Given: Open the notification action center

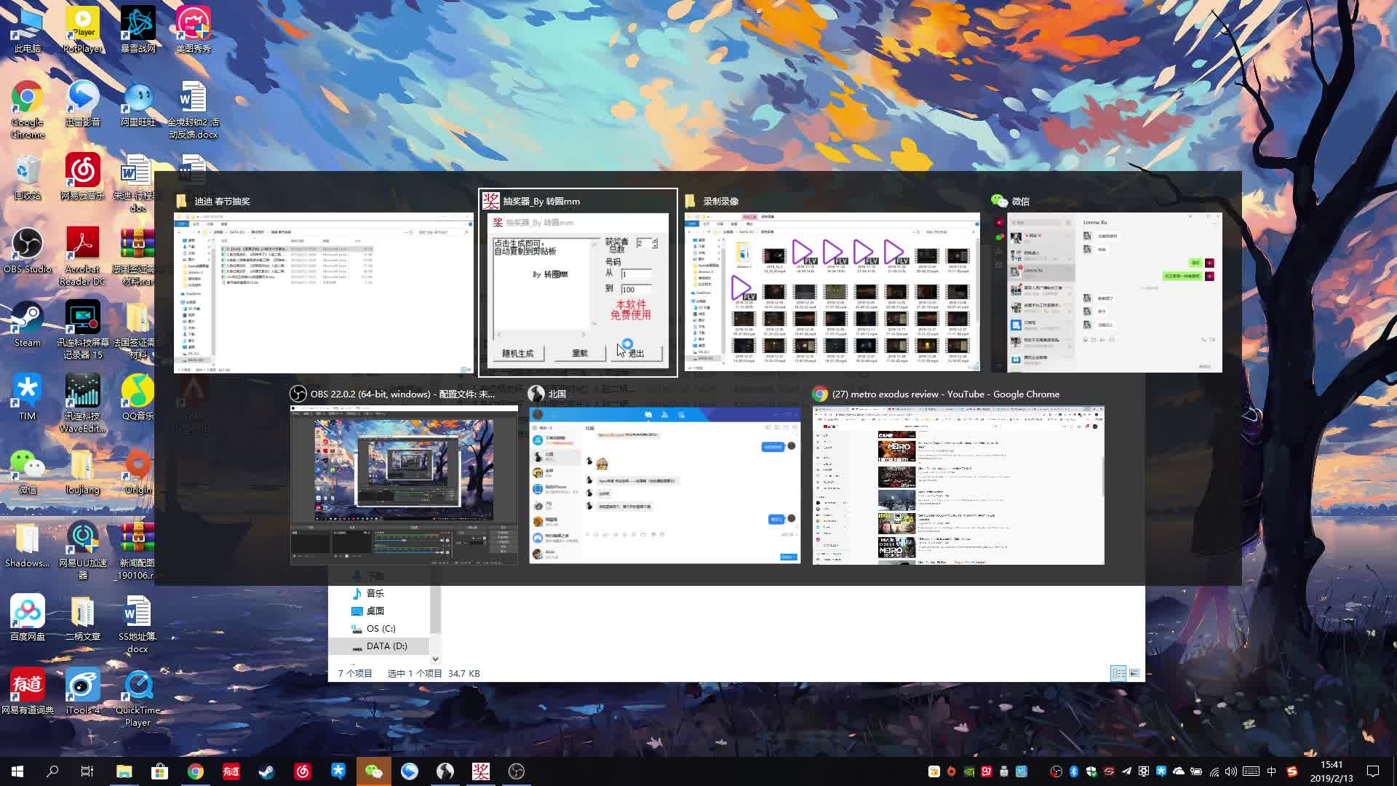Looking at the screenshot, I should point(1373,771).
